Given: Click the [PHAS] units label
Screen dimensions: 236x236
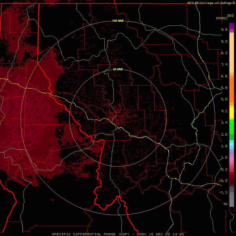Looking at the screenshot, I should click(x=222, y=18).
